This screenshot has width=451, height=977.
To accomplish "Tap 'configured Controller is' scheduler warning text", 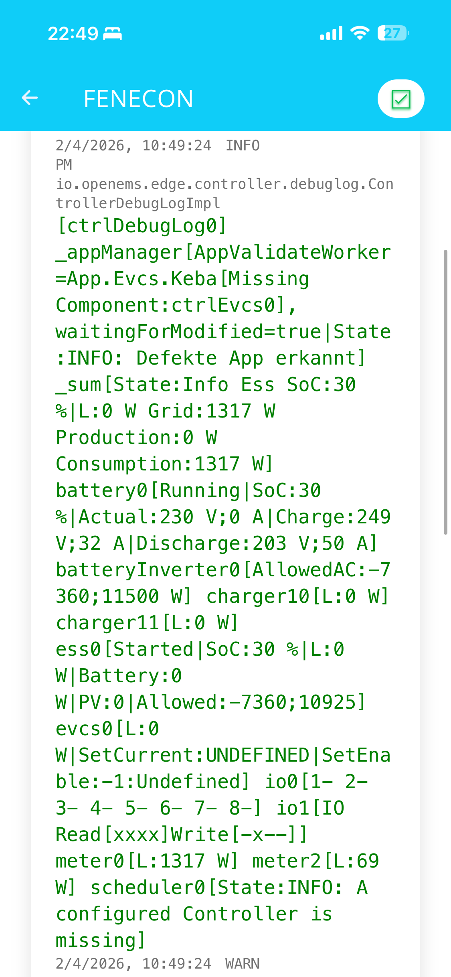I will (194, 914).
